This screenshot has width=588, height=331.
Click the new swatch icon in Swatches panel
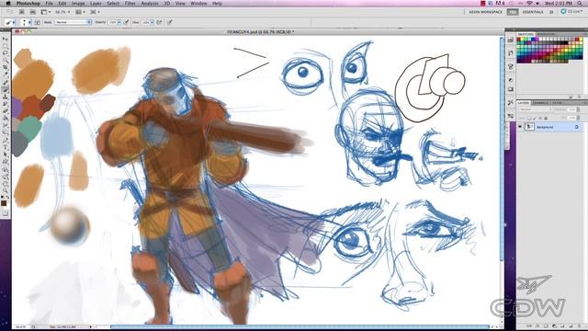coord(571,97)
